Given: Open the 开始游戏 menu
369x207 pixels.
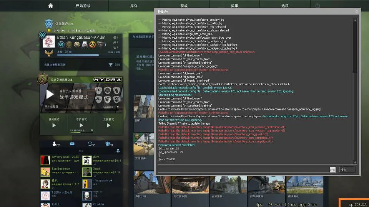Looking at the screenshot, I should point(83,6).
